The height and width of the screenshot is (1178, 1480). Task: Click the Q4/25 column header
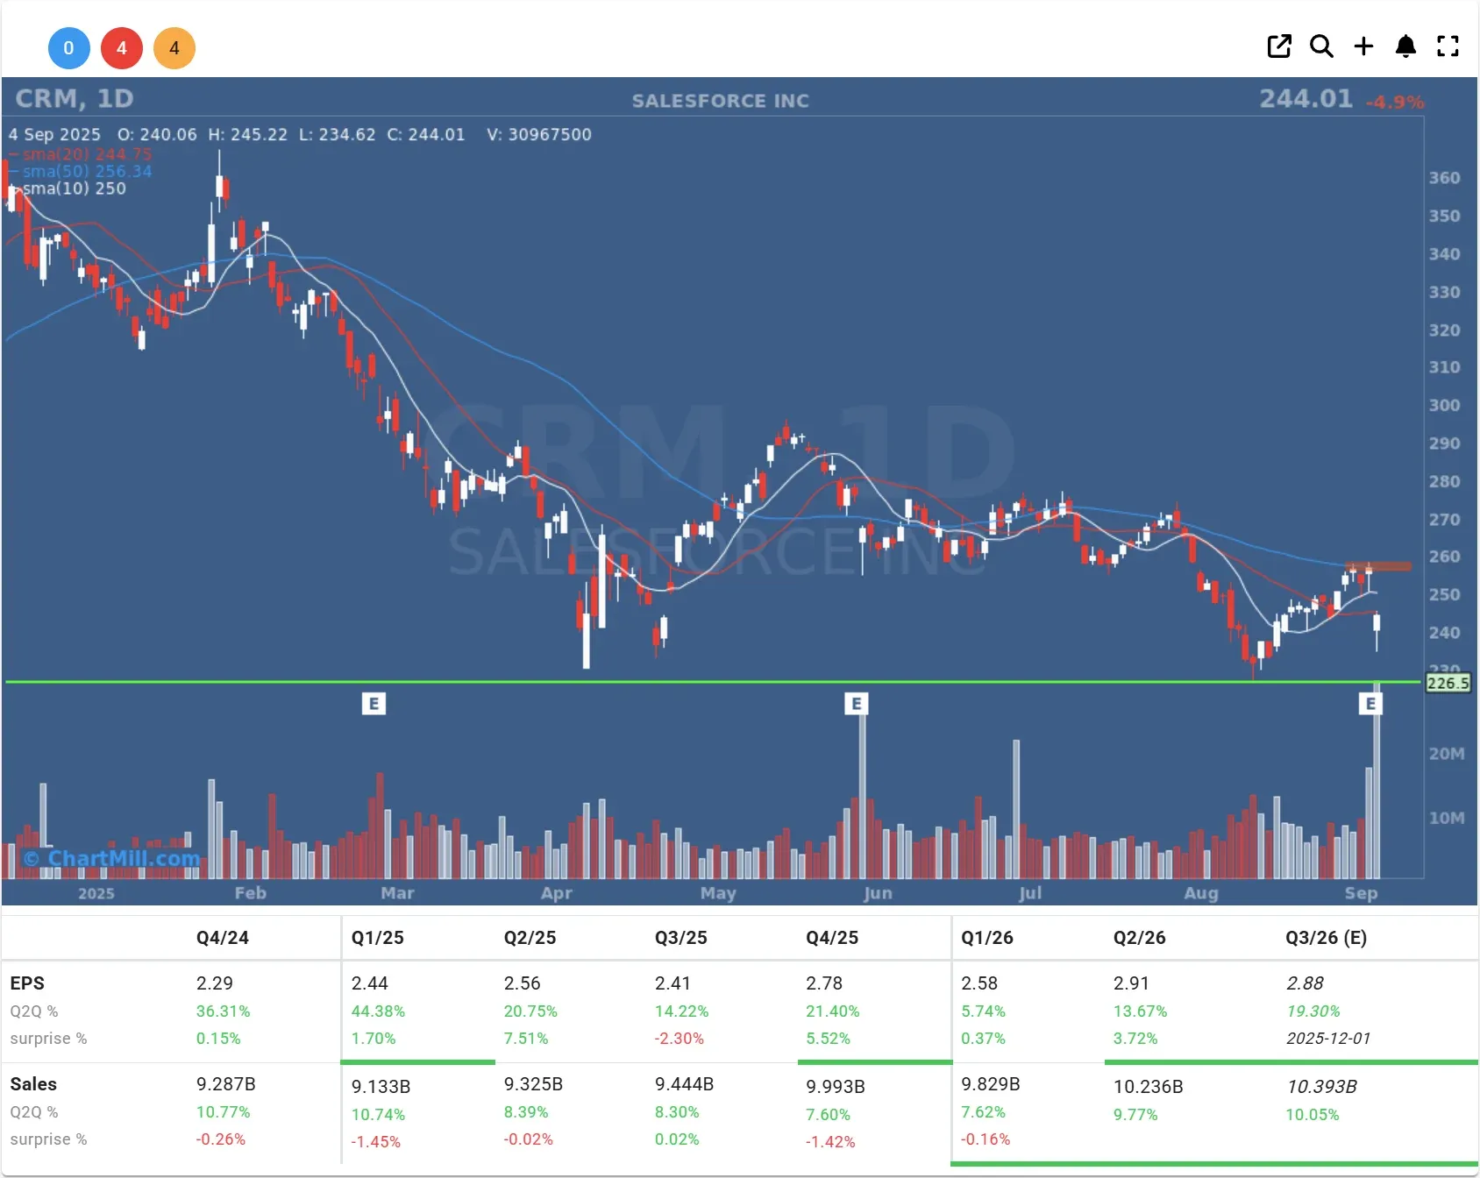coord(832,938)
